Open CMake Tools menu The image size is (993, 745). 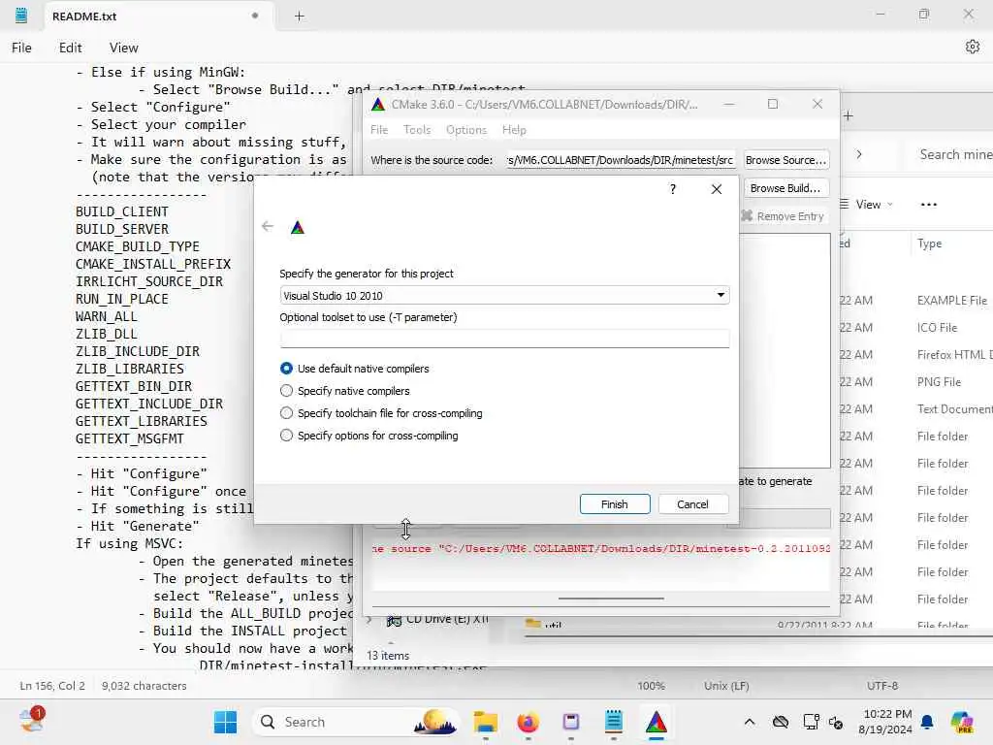click(417, 129)
